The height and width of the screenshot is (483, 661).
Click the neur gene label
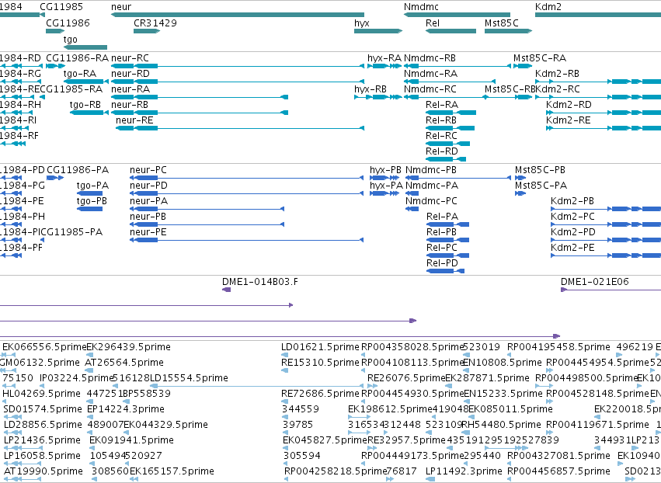121,7
